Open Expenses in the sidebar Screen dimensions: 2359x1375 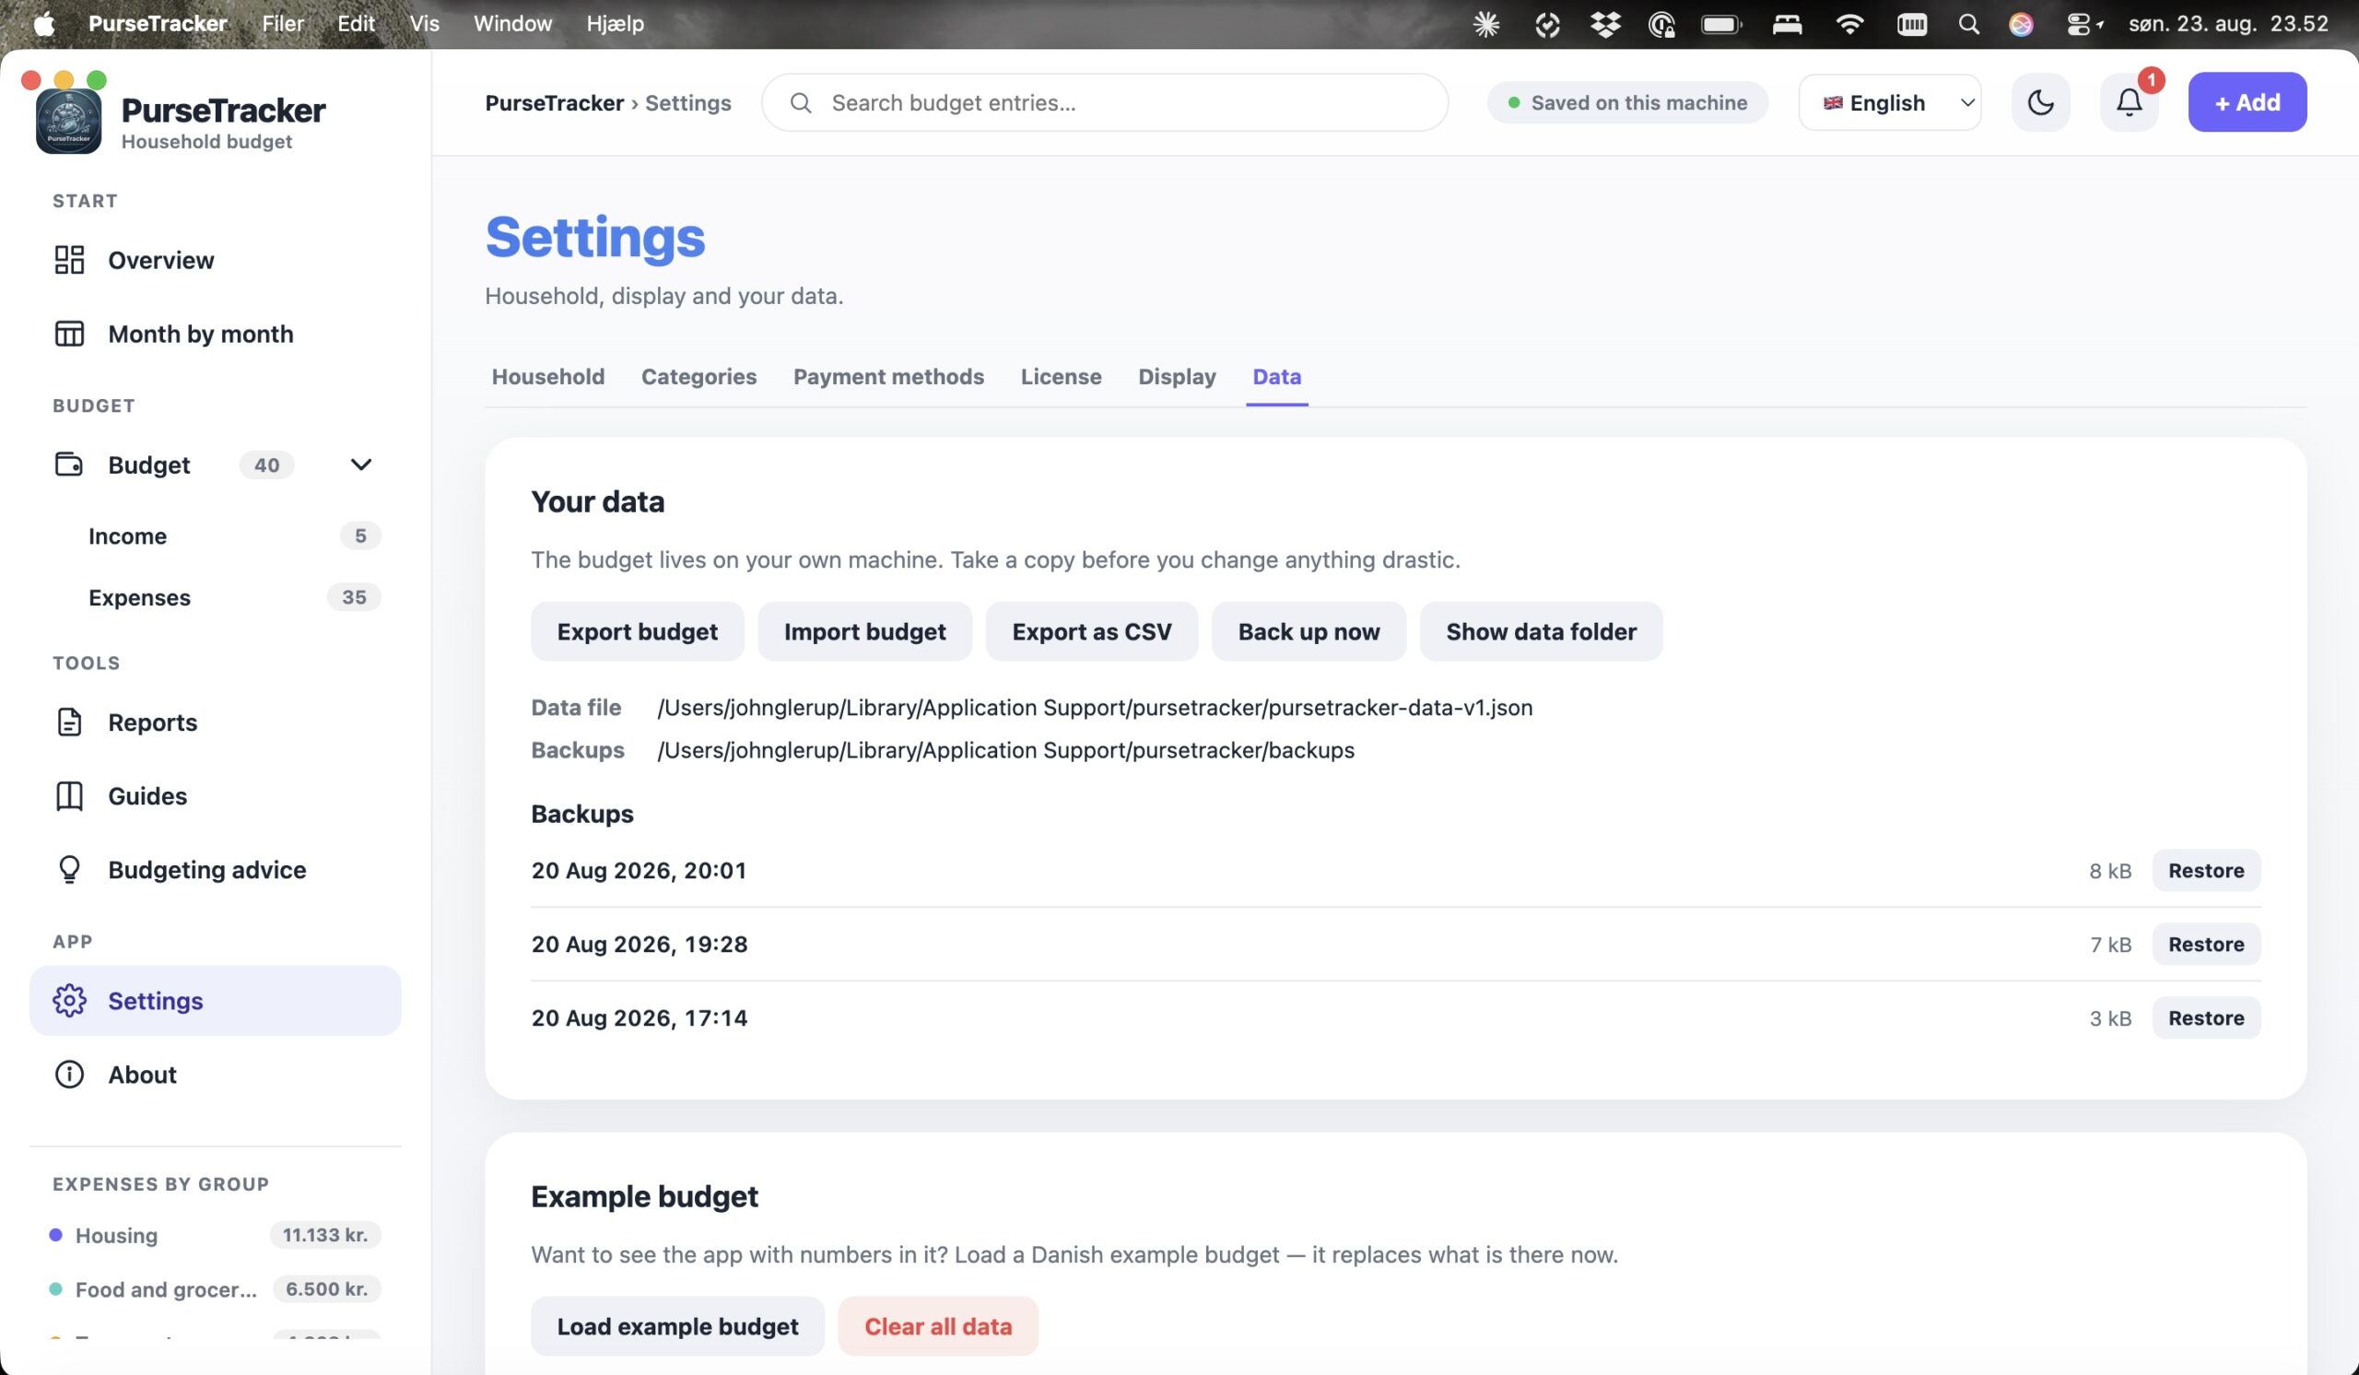(216, 597)
